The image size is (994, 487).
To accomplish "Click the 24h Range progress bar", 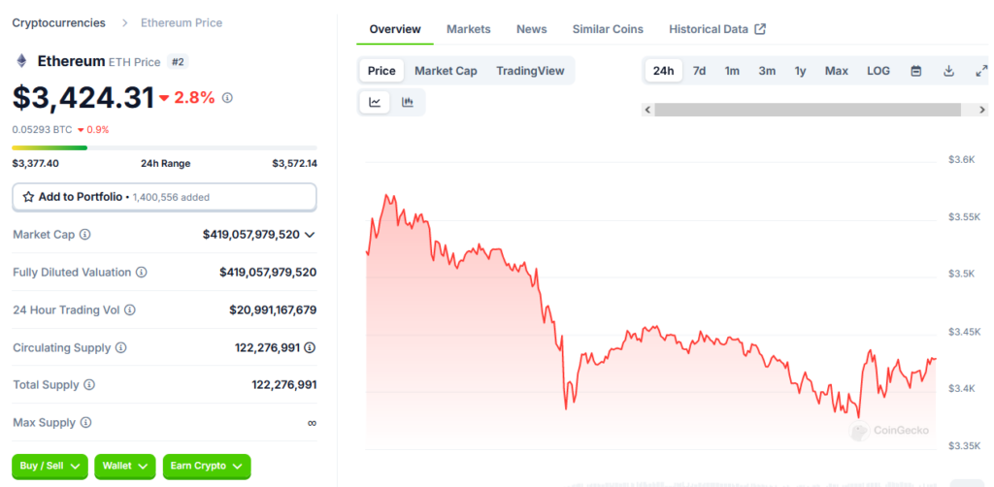I will pos(164,148).
